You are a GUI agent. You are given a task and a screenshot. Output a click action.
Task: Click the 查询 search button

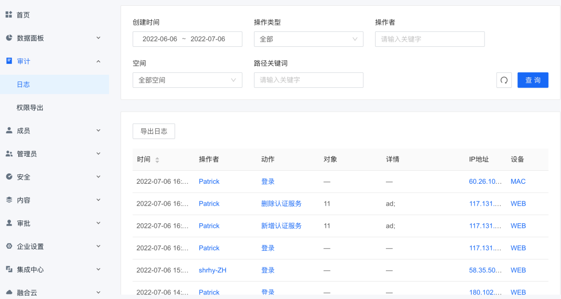pyautogui.click(x=533, y=80)
